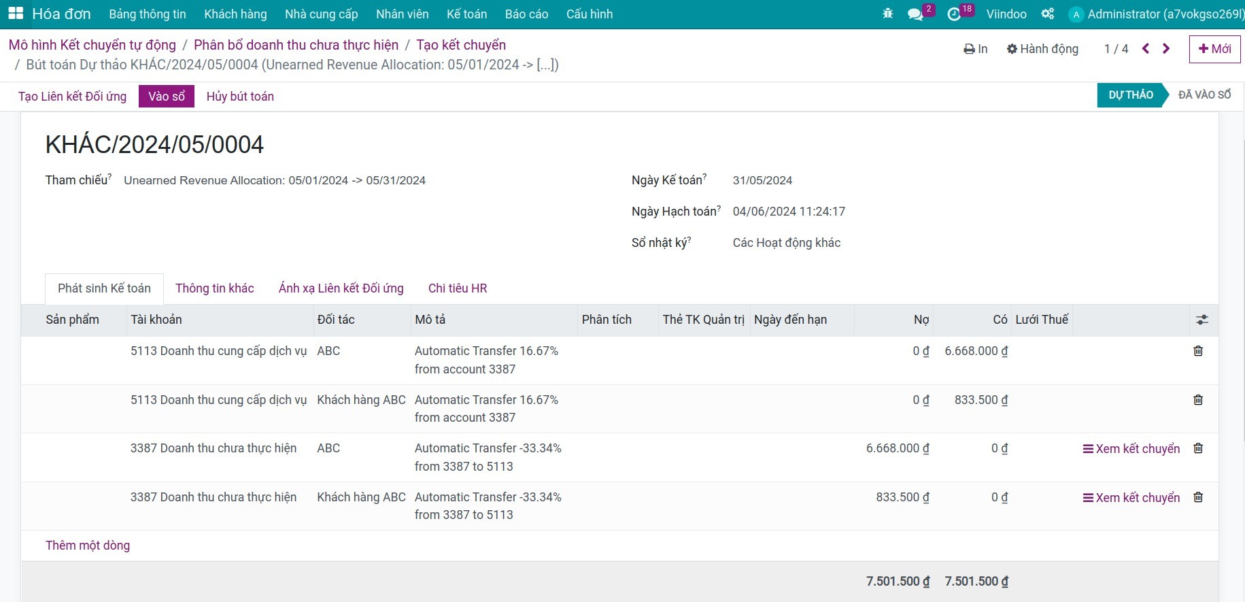Open the Hành động actions dropdown
The height and width of the screenshot is (602, 1245).
point(1042,49)
